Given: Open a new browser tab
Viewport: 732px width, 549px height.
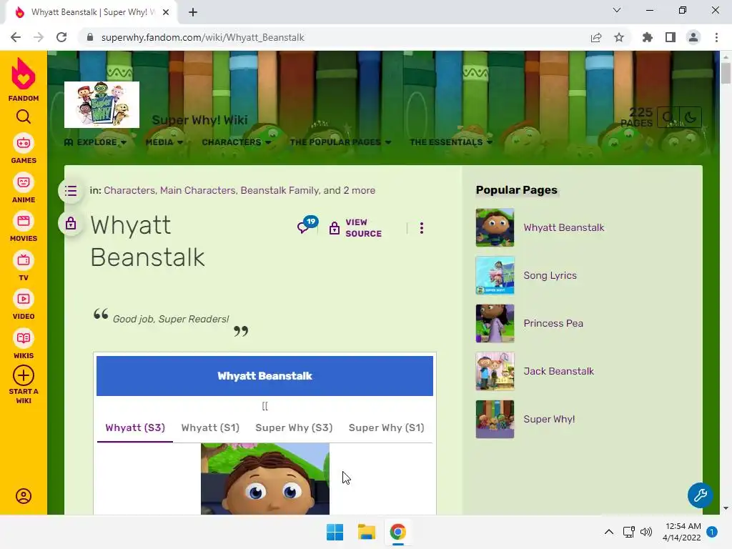Looking at the screenshot, I should click(193, 12).
